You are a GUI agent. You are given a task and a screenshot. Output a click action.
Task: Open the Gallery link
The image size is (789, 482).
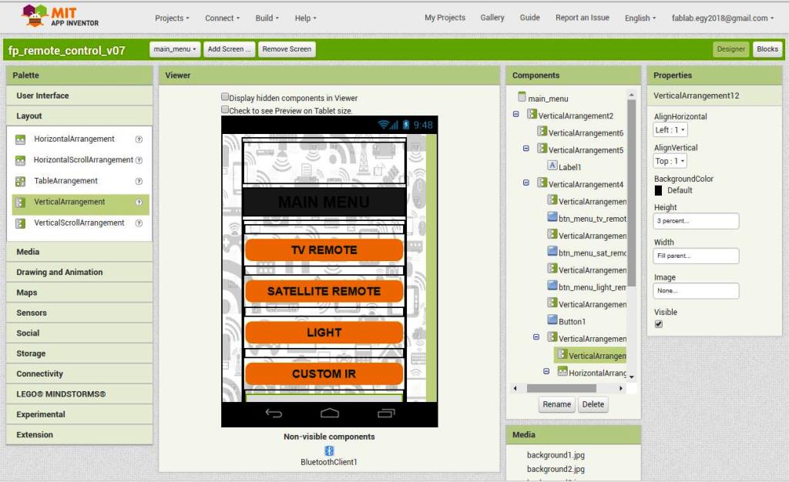(x=492, y=18)
